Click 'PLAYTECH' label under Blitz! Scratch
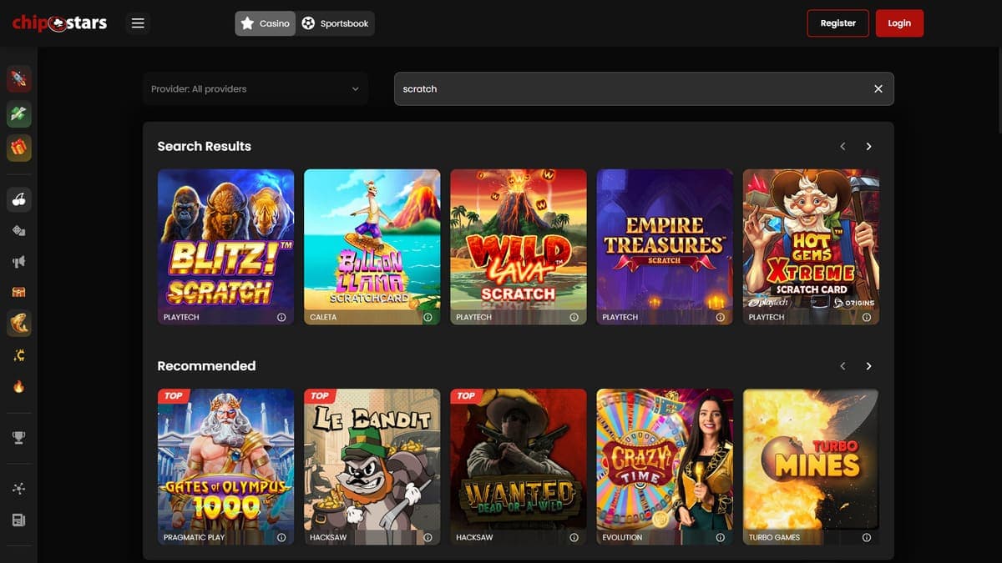Image resolution: width=1002 pixels, height=563 pixels. pos(181,318)
